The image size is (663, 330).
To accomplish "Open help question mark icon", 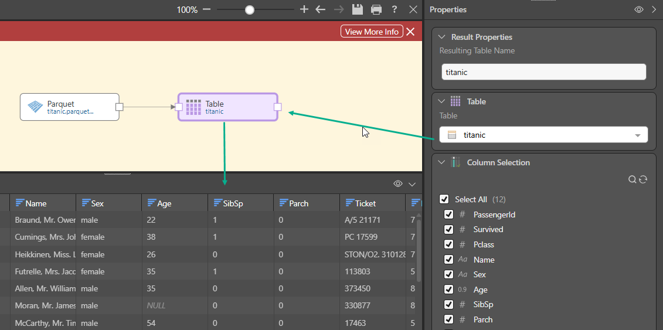I will [x=395, y=9].
